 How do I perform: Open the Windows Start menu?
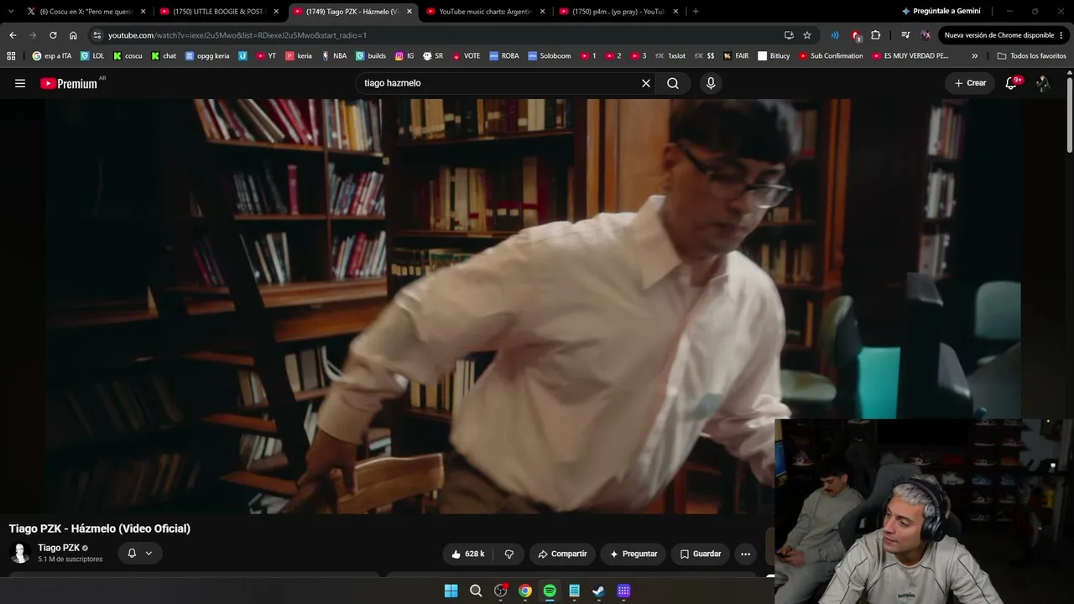click(451, 591)
